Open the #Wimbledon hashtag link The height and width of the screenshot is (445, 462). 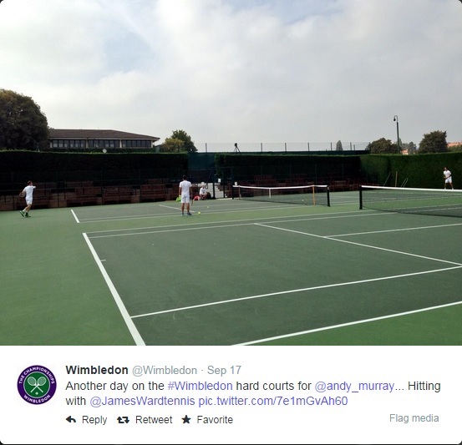pyautogui.click(x=200, y=386)
